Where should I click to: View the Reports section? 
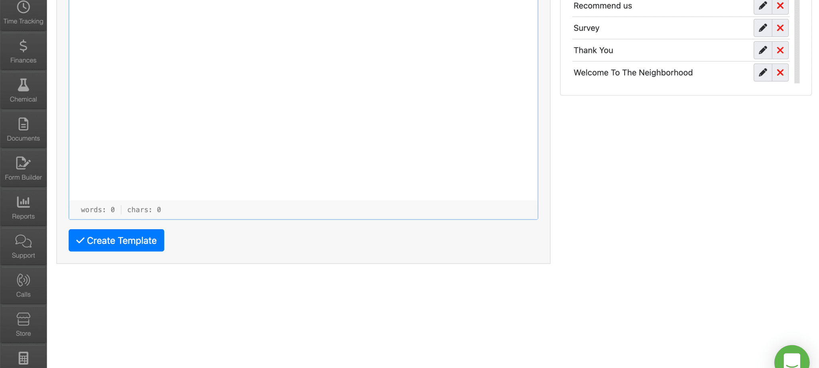pyautogui.click(x=23, y=207)
